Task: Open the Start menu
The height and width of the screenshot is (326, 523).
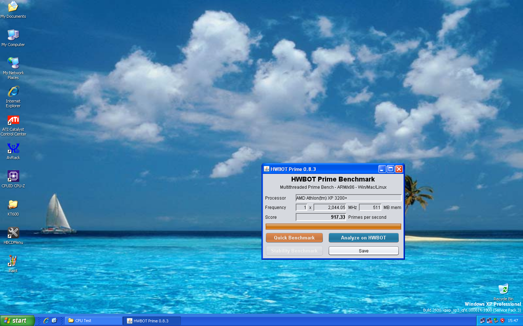Action: tap(17, 321)
